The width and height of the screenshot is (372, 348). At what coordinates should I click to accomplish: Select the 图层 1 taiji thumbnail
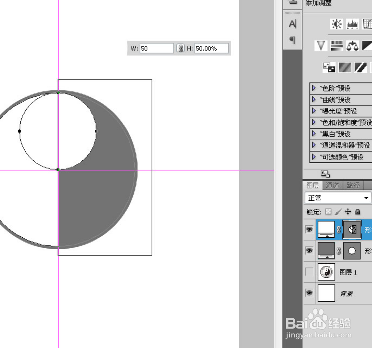click(326, 272)
